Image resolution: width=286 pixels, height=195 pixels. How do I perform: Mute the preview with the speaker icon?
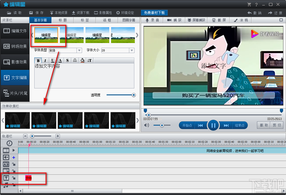[147, 125]
